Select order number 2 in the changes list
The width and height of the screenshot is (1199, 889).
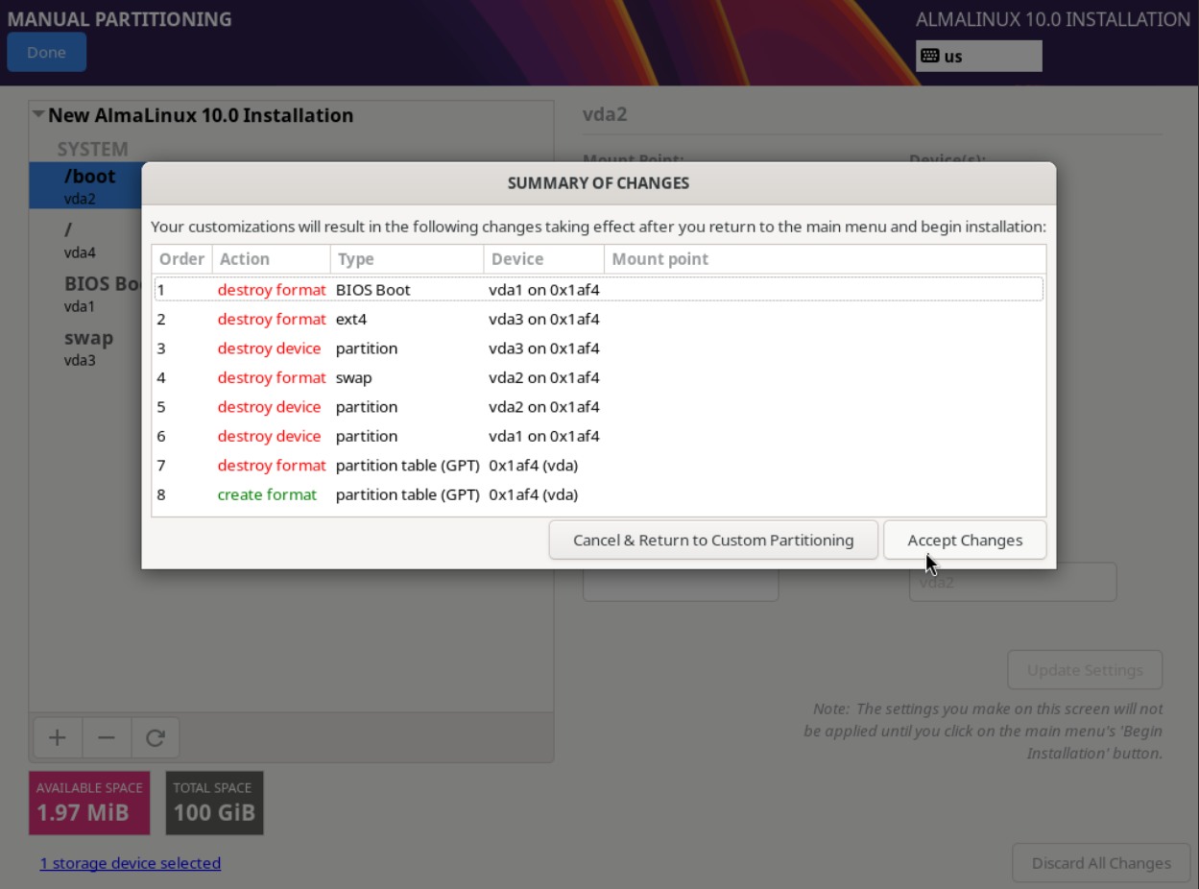tap(161, 319)
